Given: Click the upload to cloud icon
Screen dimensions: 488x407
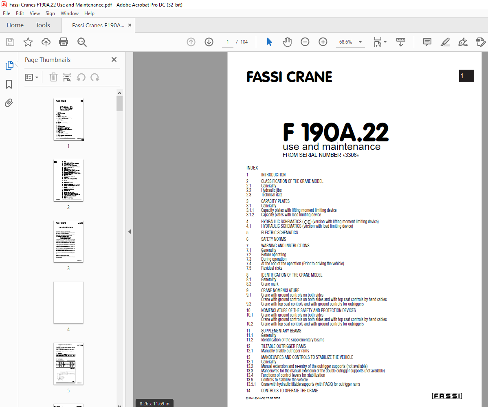Looking at the screenshot, I should (x=46, y=42).
